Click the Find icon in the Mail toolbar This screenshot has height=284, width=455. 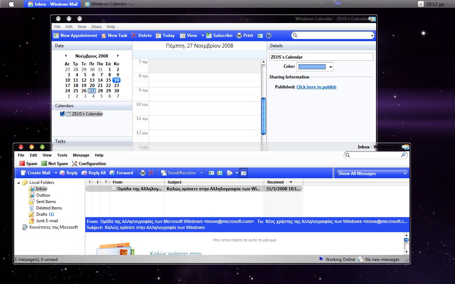click(x=230, y=173)
